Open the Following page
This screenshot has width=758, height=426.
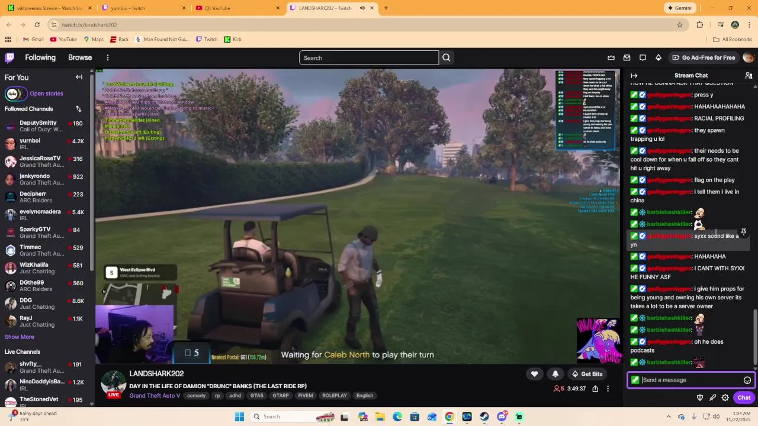pos(40,57)
